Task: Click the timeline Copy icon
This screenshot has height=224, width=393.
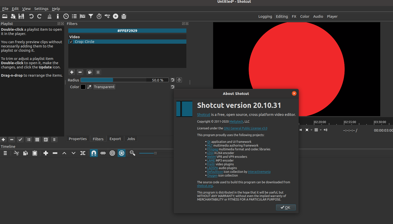Action: [x=26, y=153]
